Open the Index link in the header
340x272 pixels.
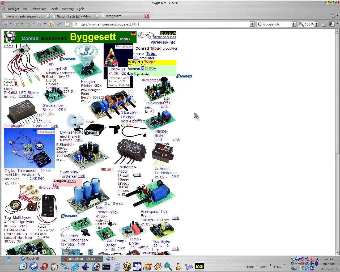(125, 39)
